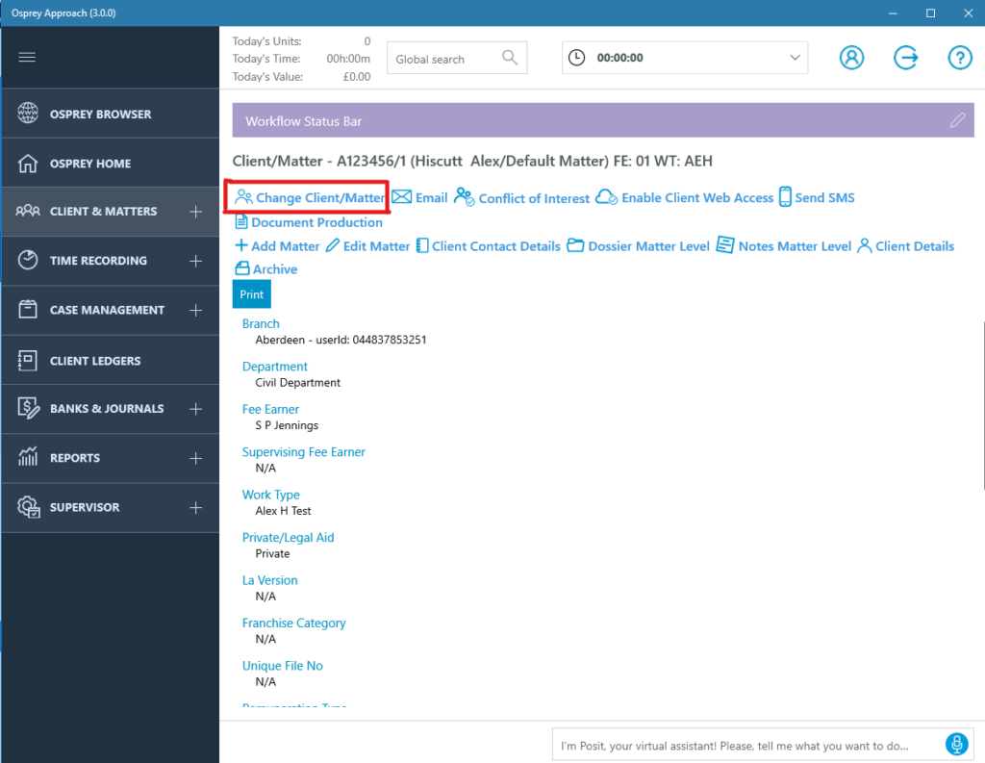The width and height of the screenshot is (985, 763).
Task: Click the Branch field label
Action: coord(261,323)
